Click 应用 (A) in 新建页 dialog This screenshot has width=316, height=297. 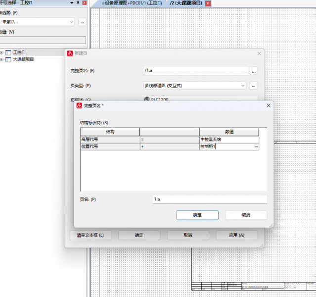pos(237,235)
